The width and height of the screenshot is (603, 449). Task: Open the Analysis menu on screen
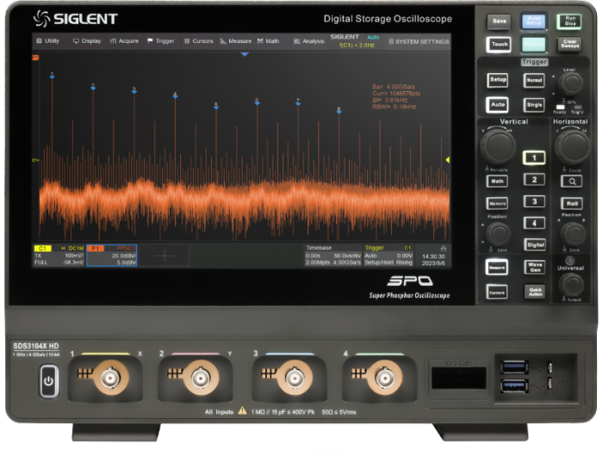[308, 41]
